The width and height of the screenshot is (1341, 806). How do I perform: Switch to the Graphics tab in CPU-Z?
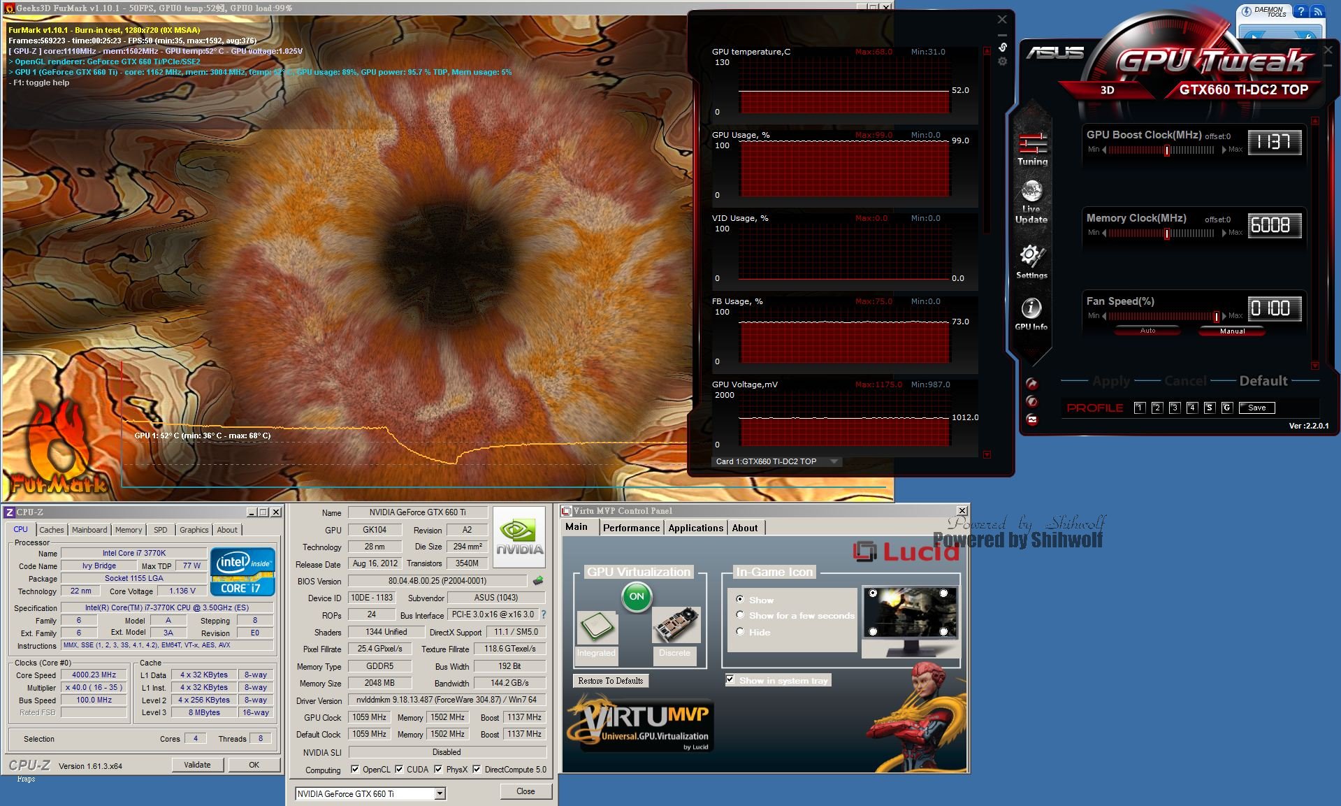click(194, 530)
